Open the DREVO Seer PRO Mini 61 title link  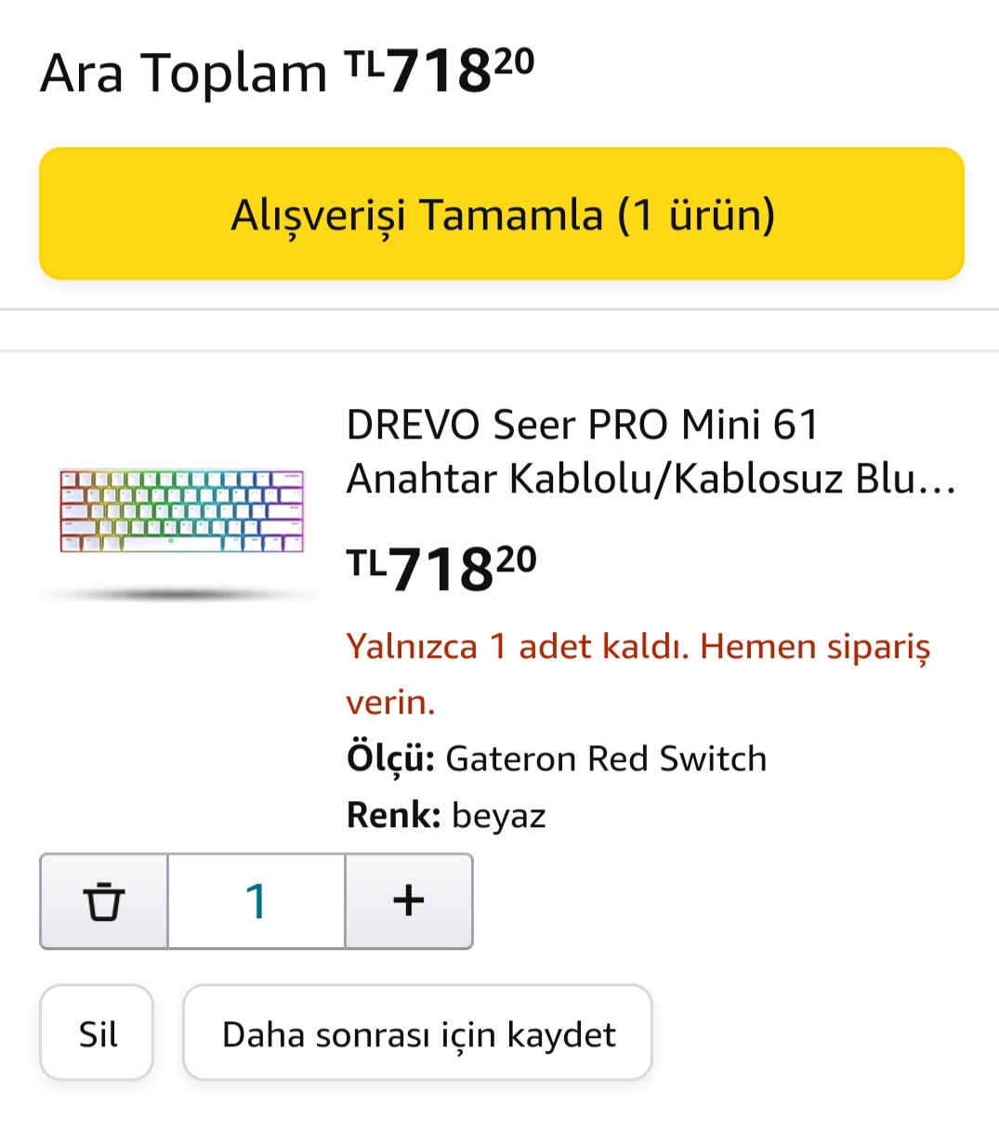coord(583,425)
